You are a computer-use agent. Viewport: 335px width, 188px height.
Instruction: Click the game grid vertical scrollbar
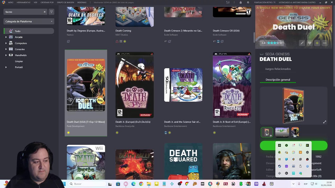(x=254, y=37)
